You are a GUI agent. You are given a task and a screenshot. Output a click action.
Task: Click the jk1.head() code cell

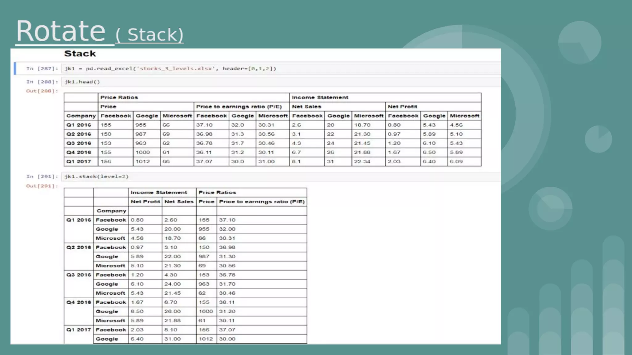(82, 82)
